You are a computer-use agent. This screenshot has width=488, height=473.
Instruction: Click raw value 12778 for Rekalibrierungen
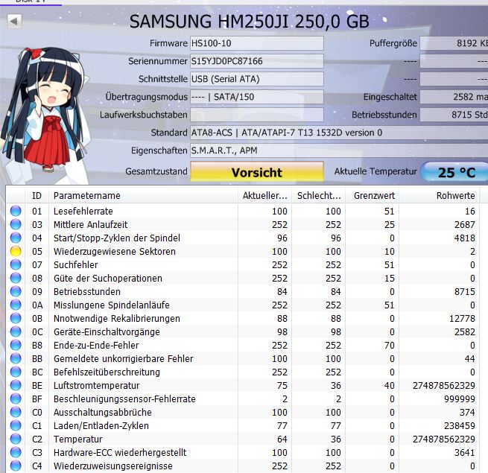[462, 318]
